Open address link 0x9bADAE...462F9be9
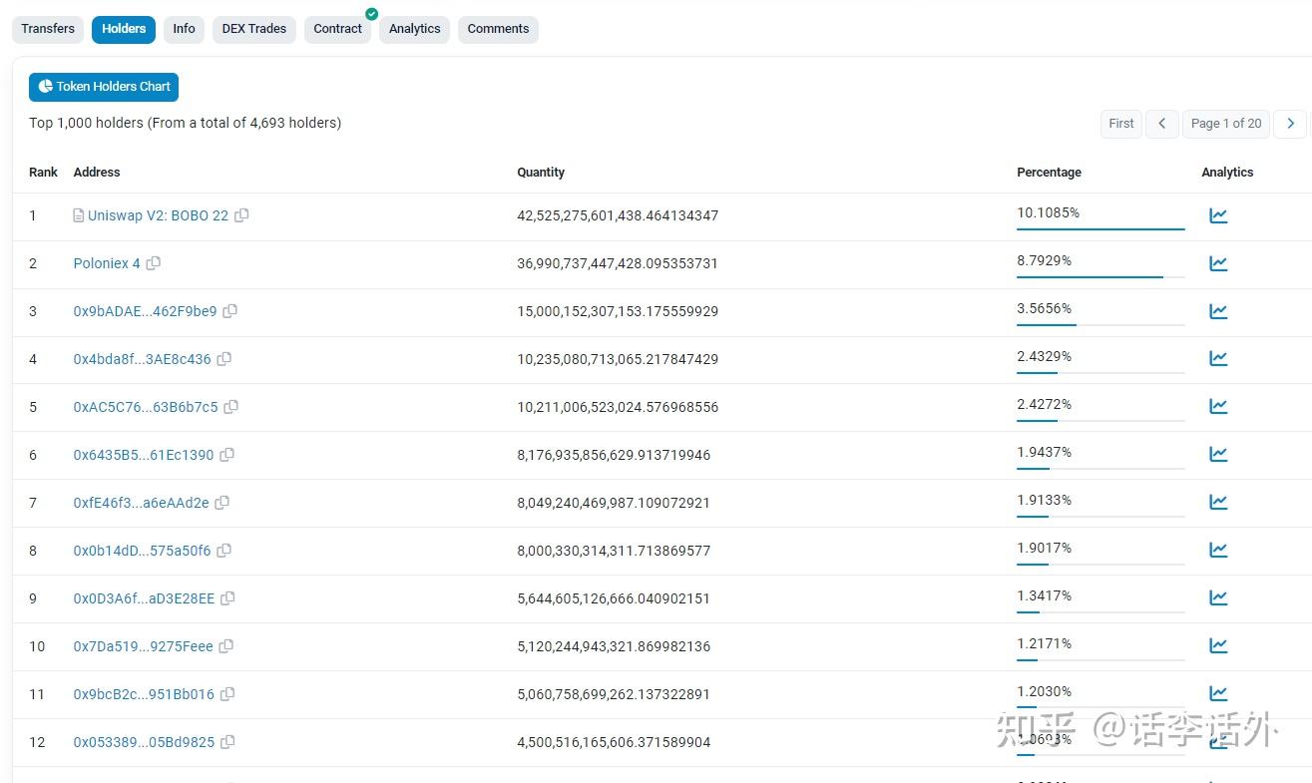This screenshot has width=1312, height=783. 145,311
